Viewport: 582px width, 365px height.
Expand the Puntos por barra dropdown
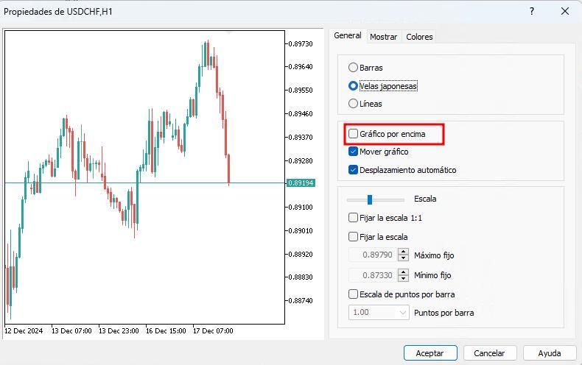click(x=402, y=313)
